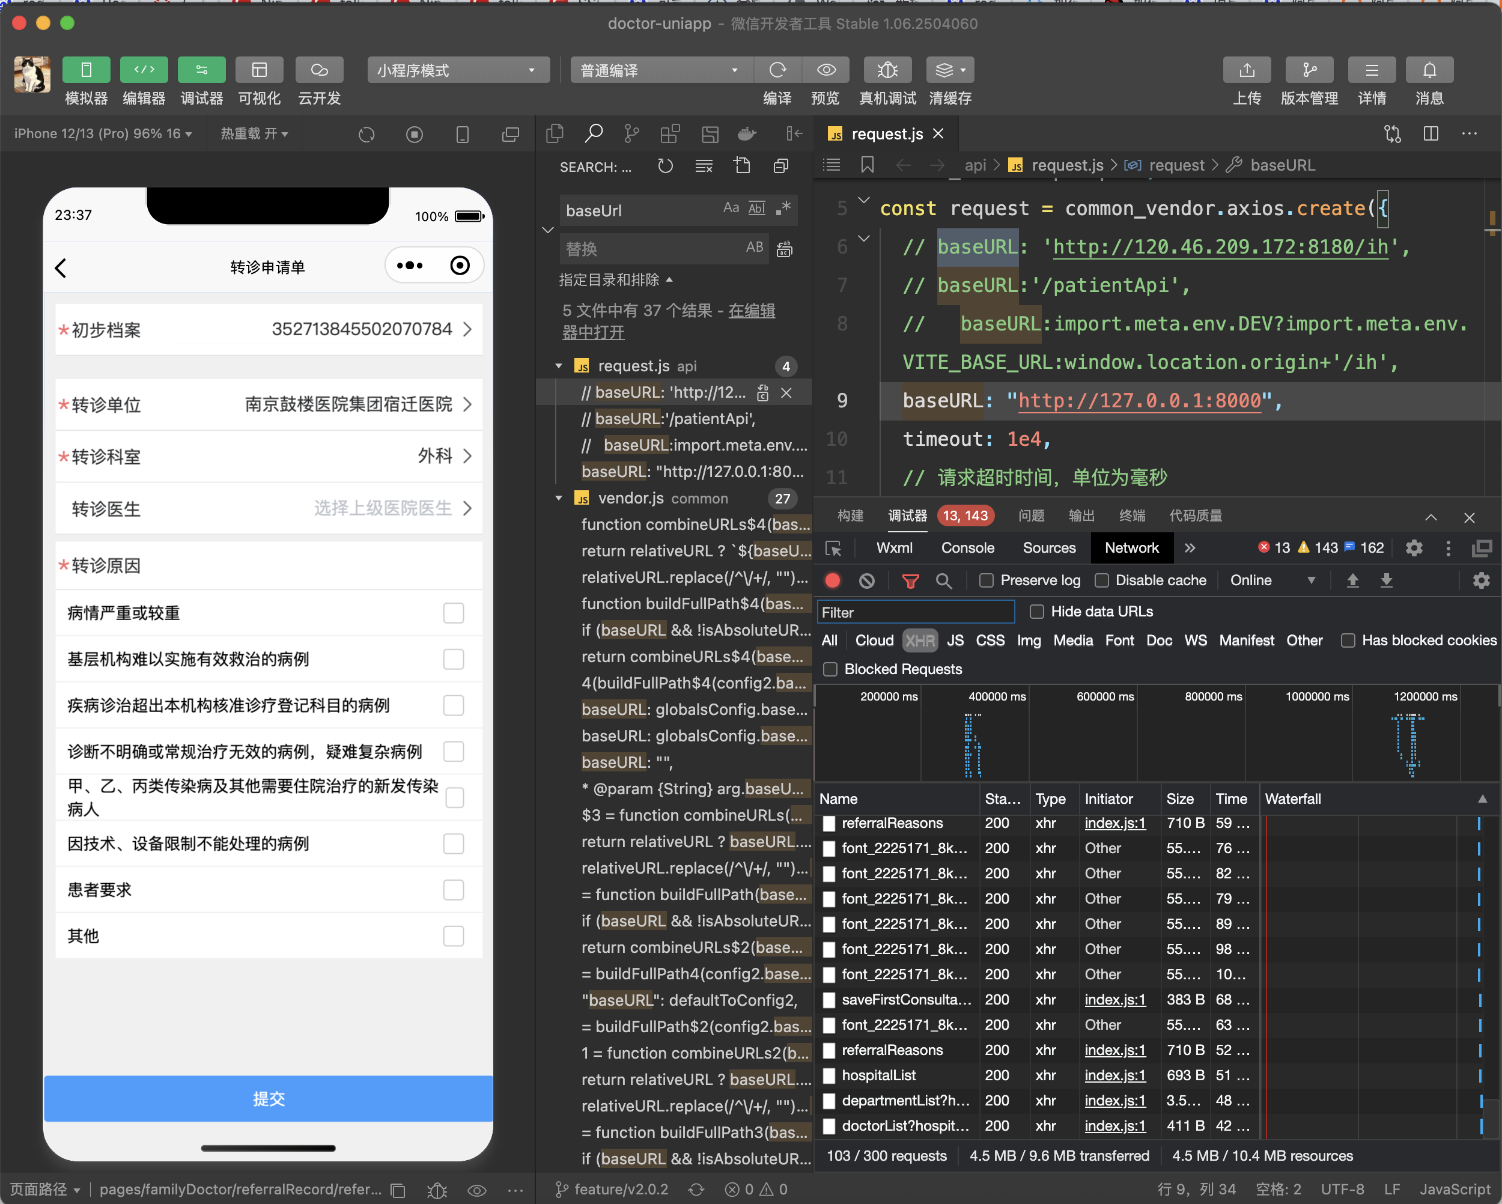Viewport: 1502px width, 1204px height.
Task: Switch to the Wxml tab
Action: pyautogui.click(x=895, y=549)
